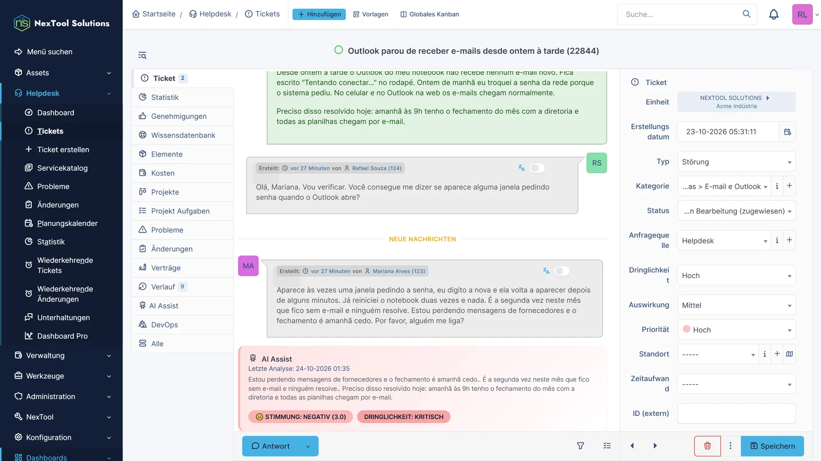Click the search magnifier icon
The image size is (821, 461).
(x=747, y=14)
